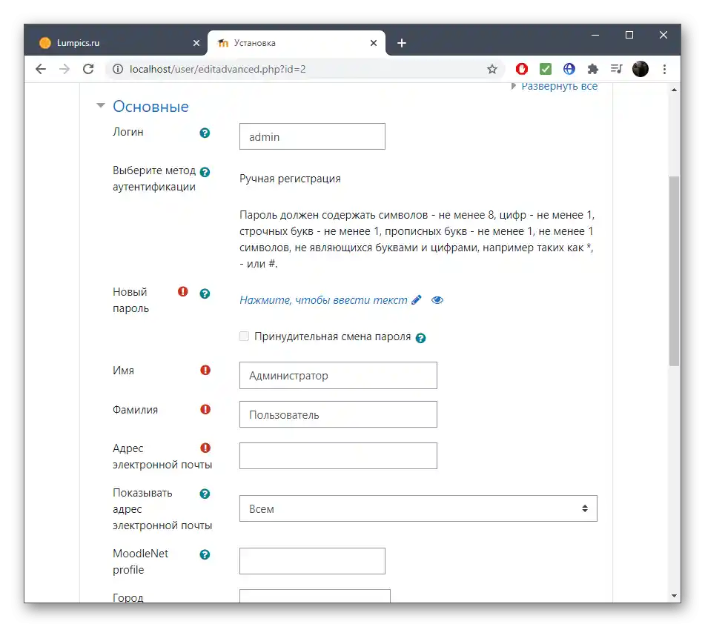Open the Chrome three-dot menu
705x627 pixels.
coord(664,69)
